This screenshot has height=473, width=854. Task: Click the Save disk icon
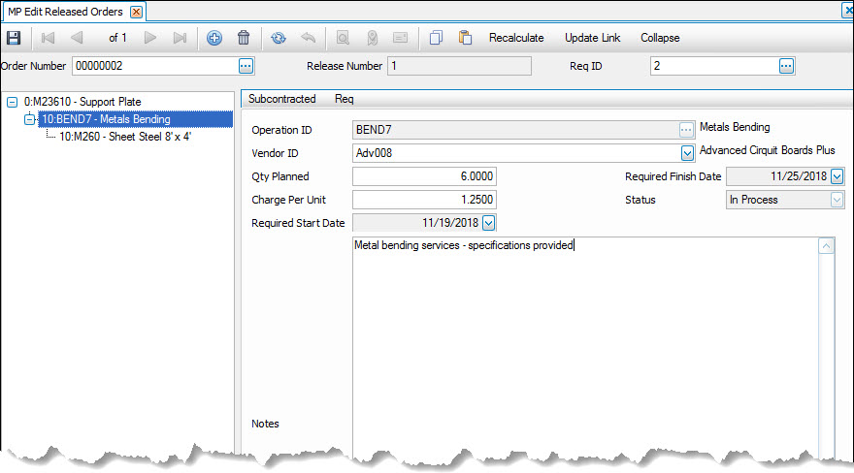pos(14,38)
